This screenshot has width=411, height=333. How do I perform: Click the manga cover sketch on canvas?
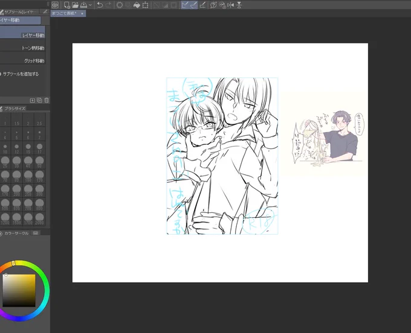click(x=222, y=156)
